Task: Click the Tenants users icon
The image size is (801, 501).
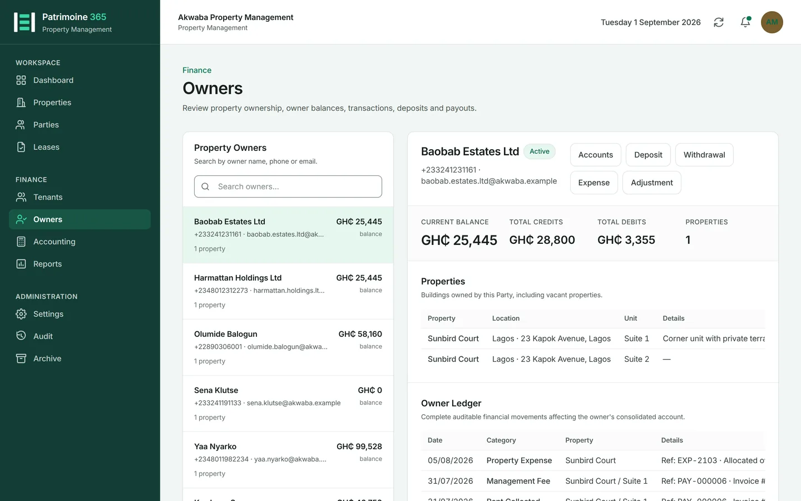Action: [x=21, y=197]
